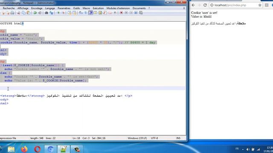This screenshot has height=153, width=273.
Task: Open the Outils menu
Action: 76,8
